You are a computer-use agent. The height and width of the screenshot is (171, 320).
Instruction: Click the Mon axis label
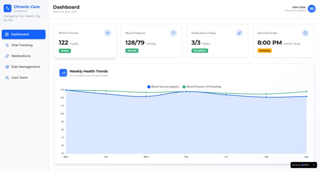66,157
